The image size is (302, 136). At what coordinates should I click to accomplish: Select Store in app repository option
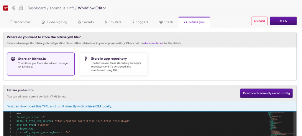114,64
